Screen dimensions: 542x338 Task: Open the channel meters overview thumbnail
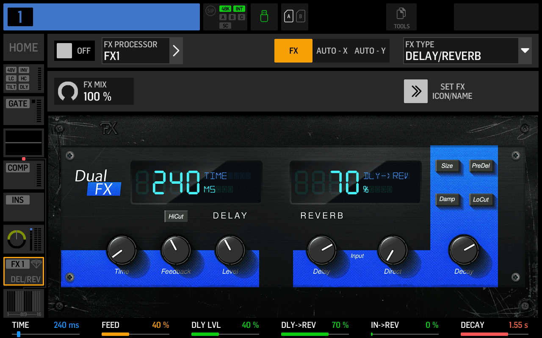23,303
